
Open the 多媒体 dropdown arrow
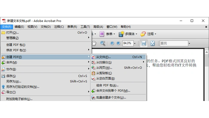coord(136,34)
